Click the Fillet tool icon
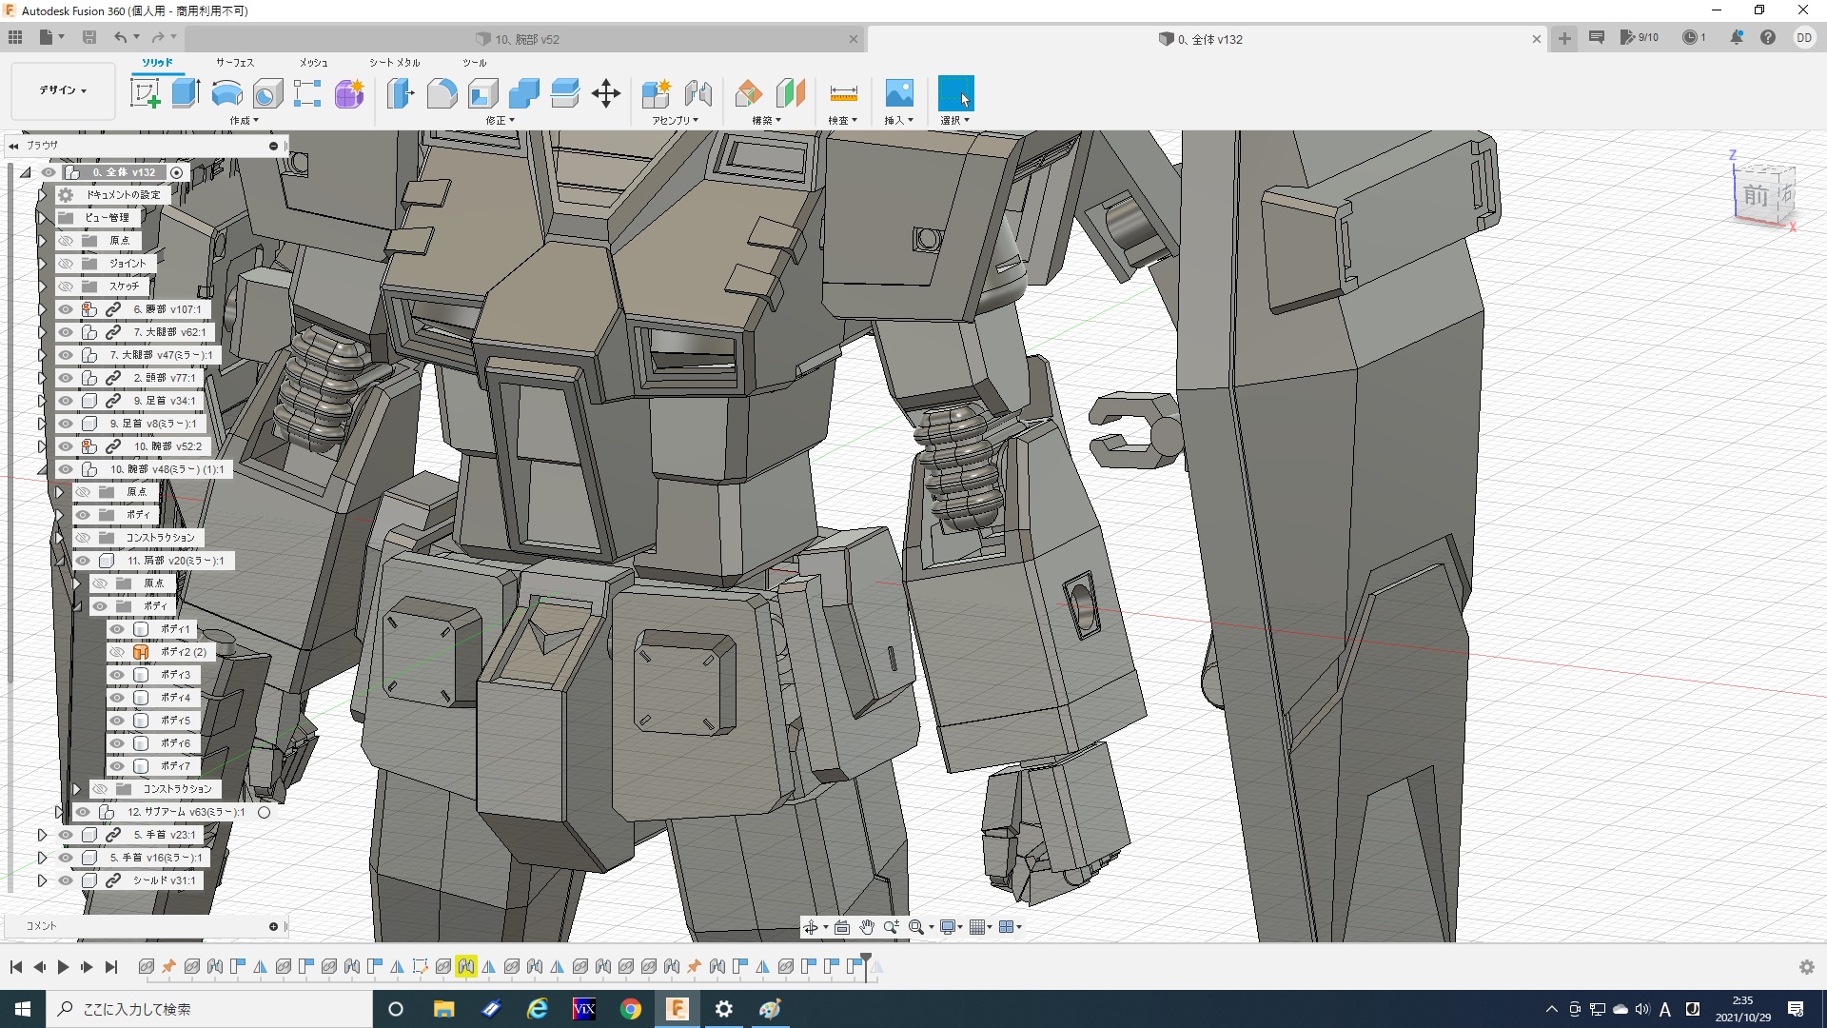Screen dimensions: 1827x1028 [442, 93]
